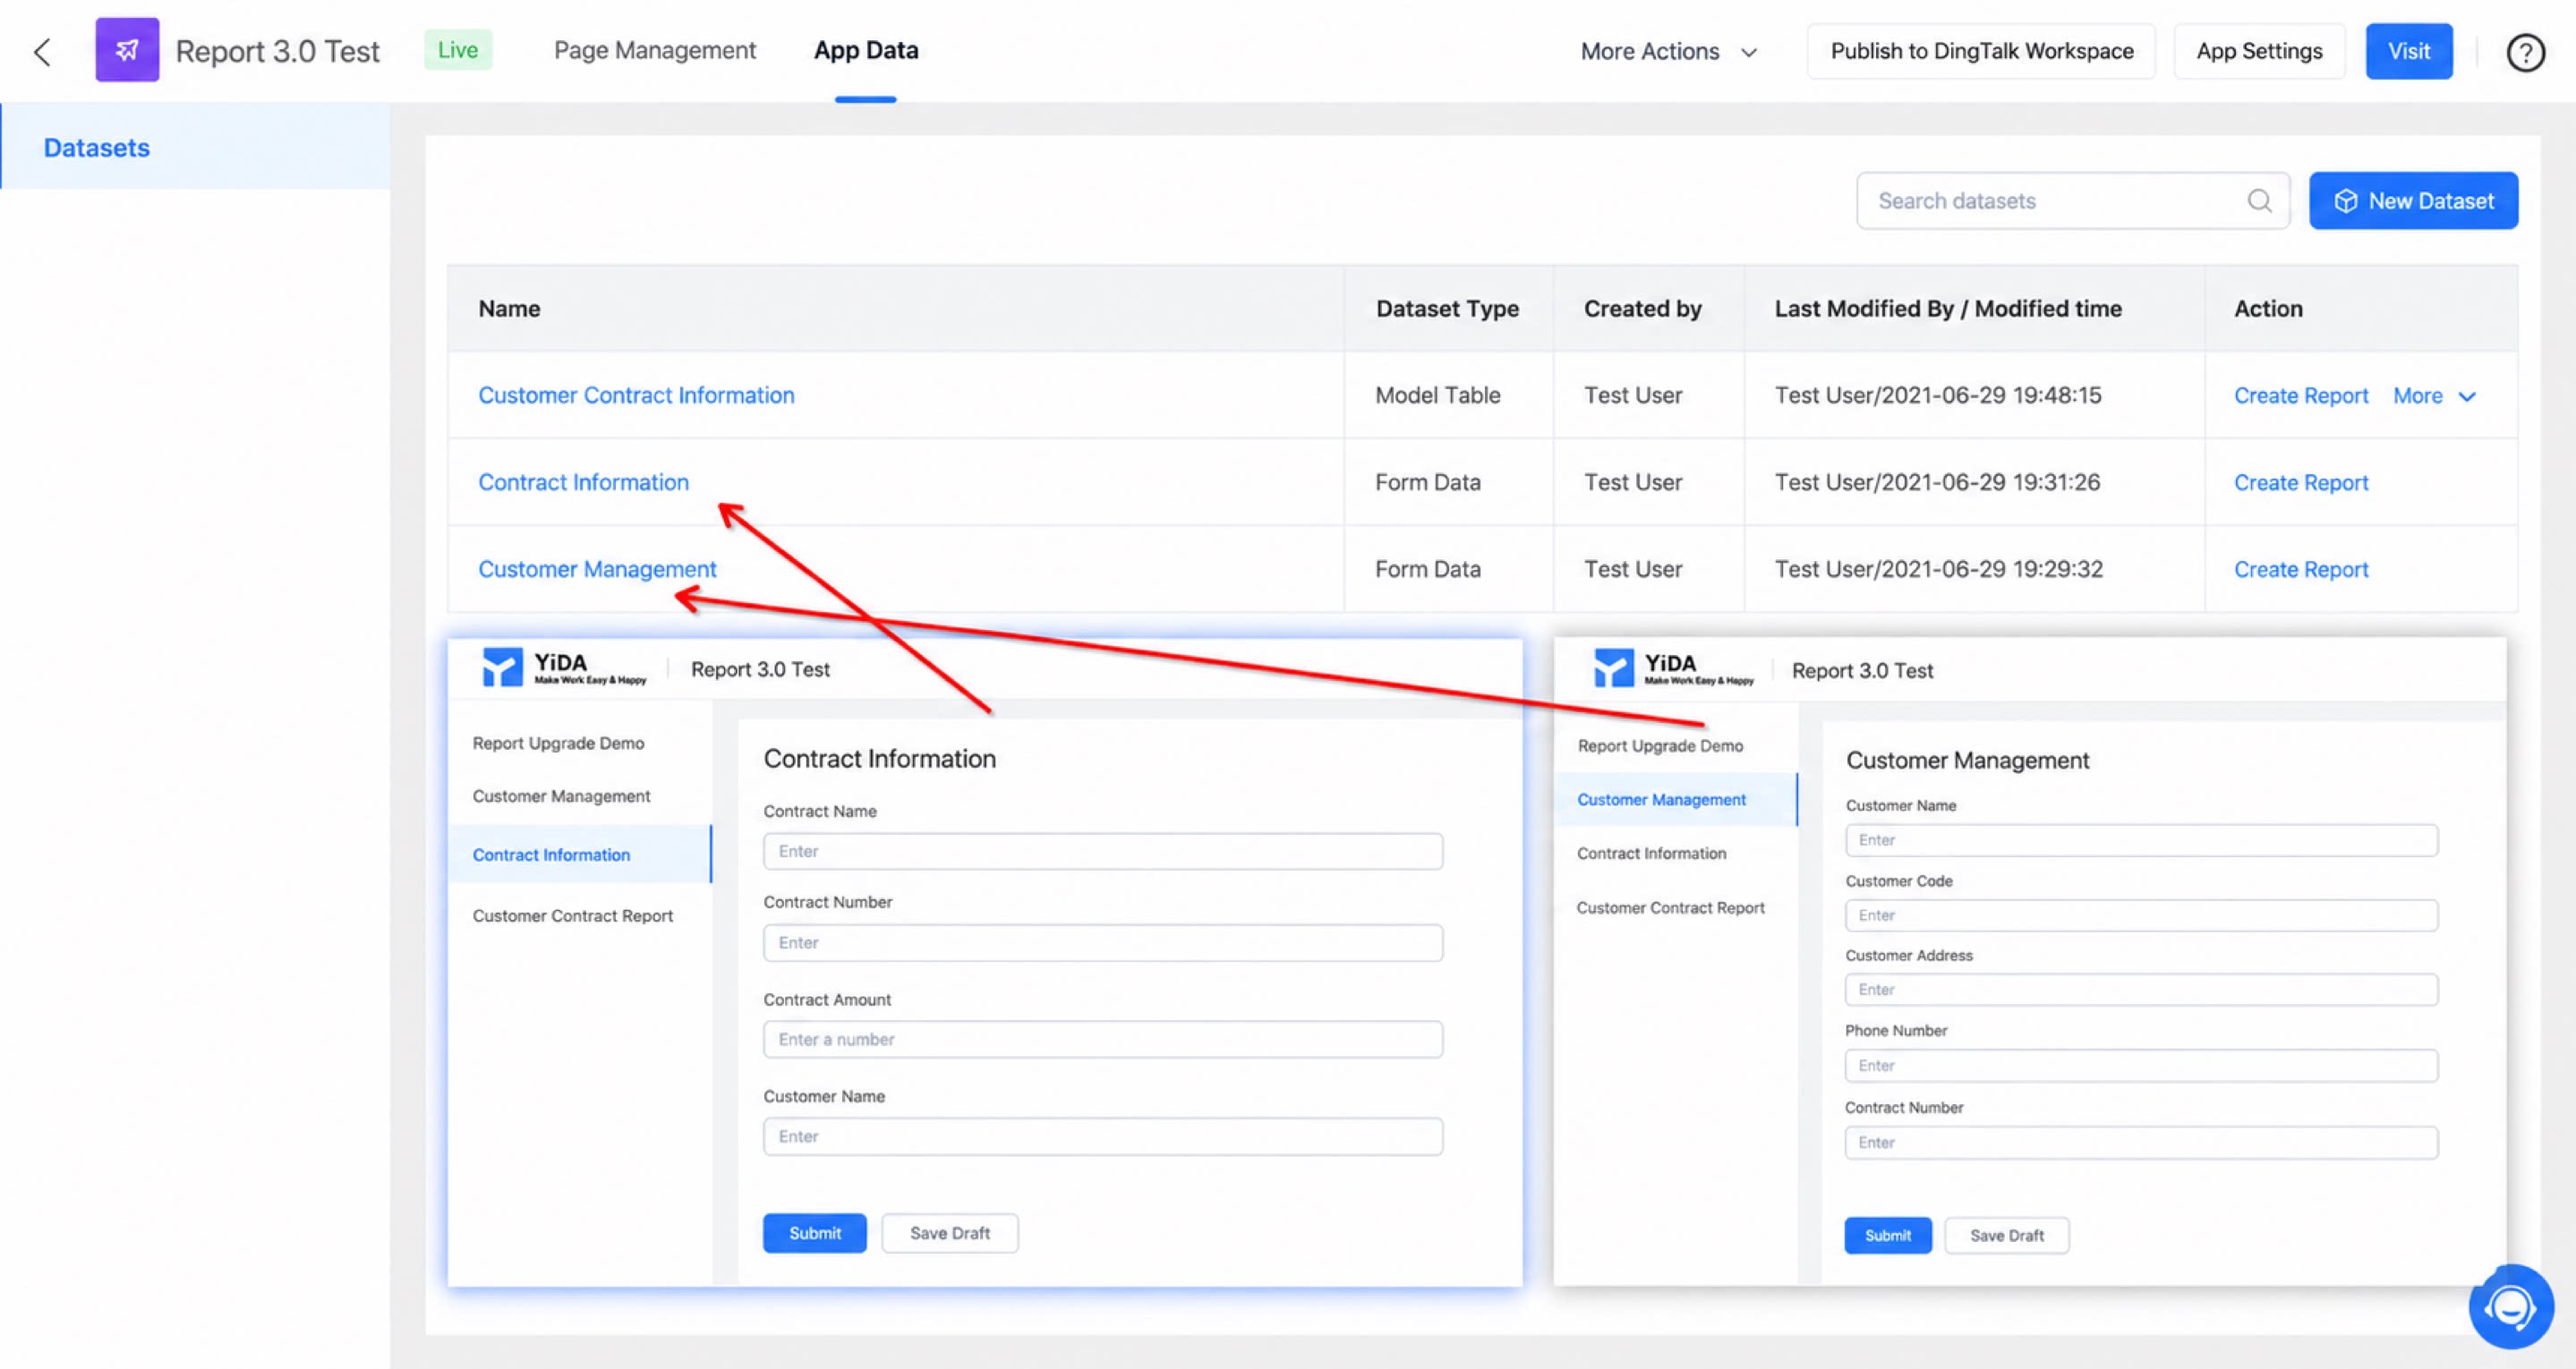Select the App Data tab
The height and width of the screenshot is (1369, 2576).
(x=865, y=50)
